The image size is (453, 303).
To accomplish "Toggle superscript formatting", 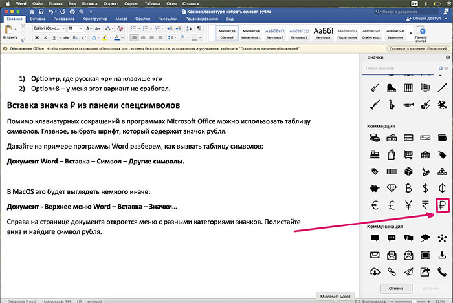I will [x=83, y=37].
